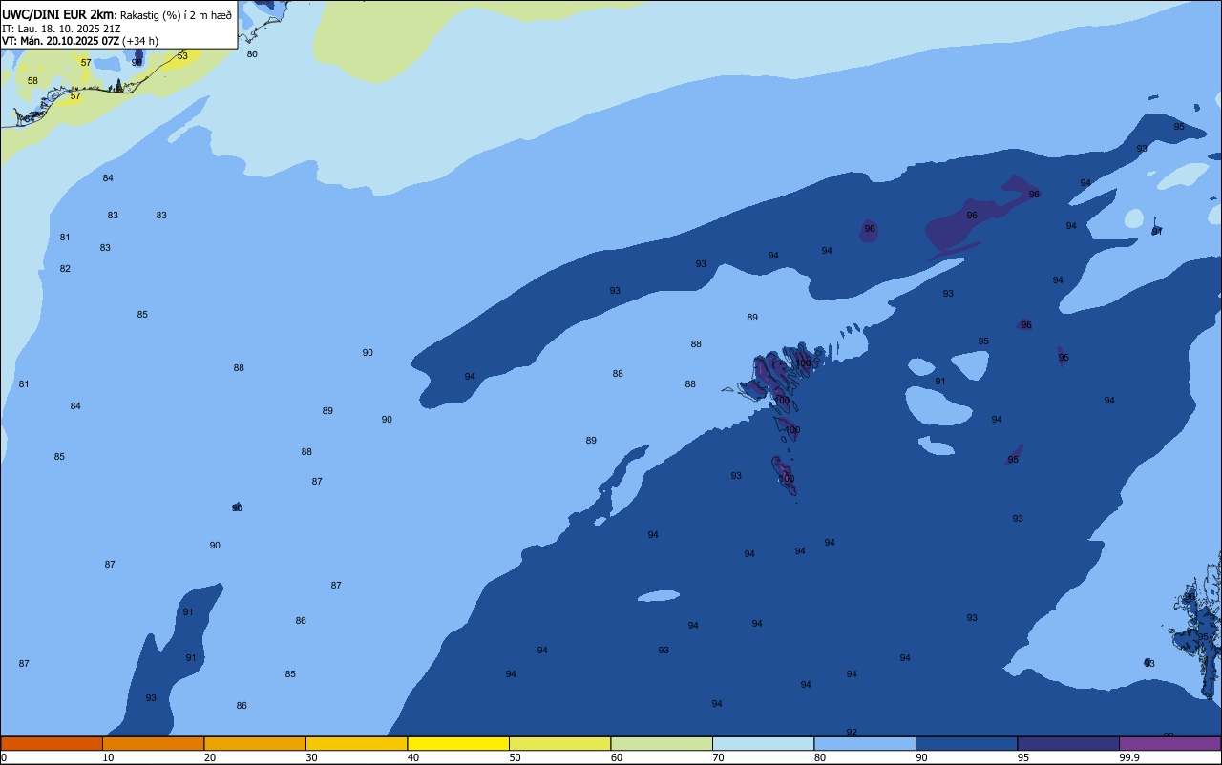Click the humidity value '53' on the map
This screenshot has width=1222, height=765.
(x=182, y=56)
